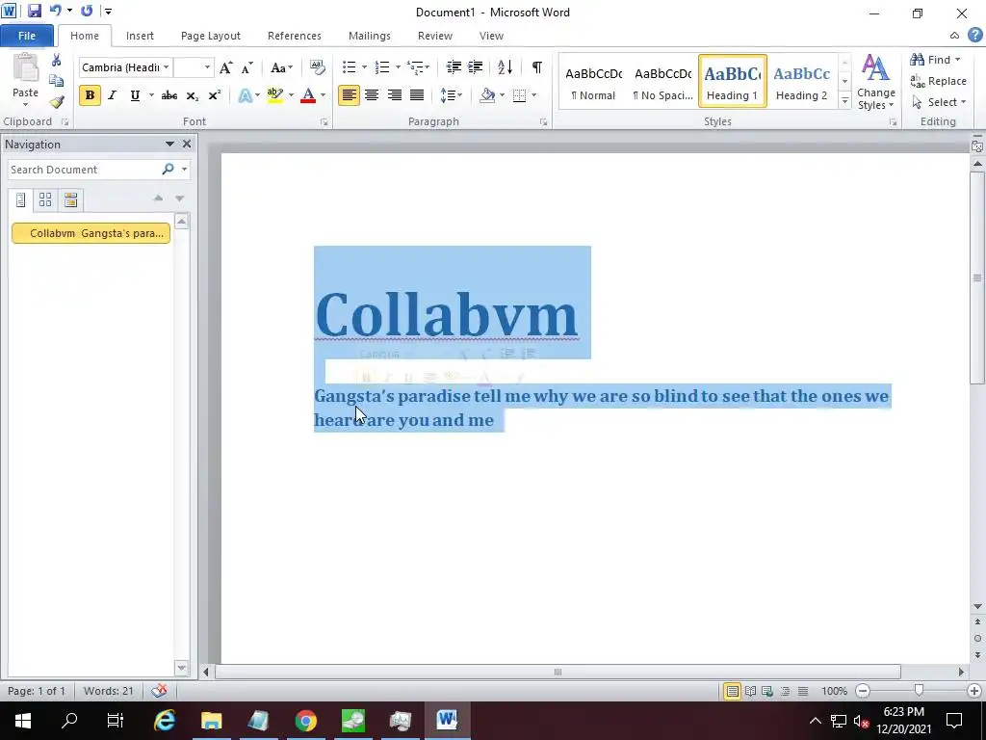The width and height of the screenshot is (986, 740).
Task: Click the Grow Font icon
Action: [225, 67]
